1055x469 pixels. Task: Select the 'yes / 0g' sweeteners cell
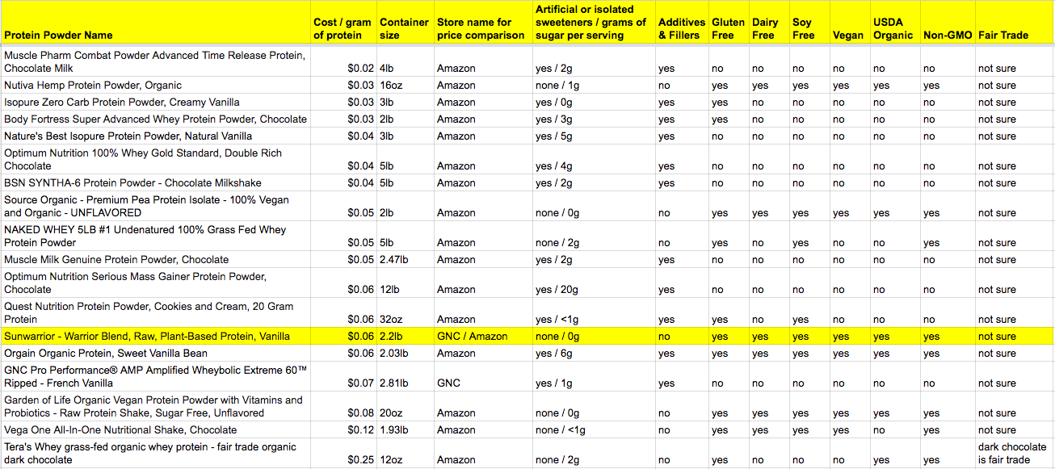point(593,102)
